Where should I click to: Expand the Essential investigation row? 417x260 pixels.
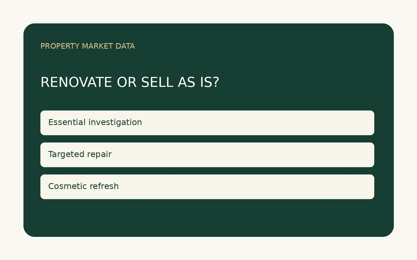[x=207, y=123]
